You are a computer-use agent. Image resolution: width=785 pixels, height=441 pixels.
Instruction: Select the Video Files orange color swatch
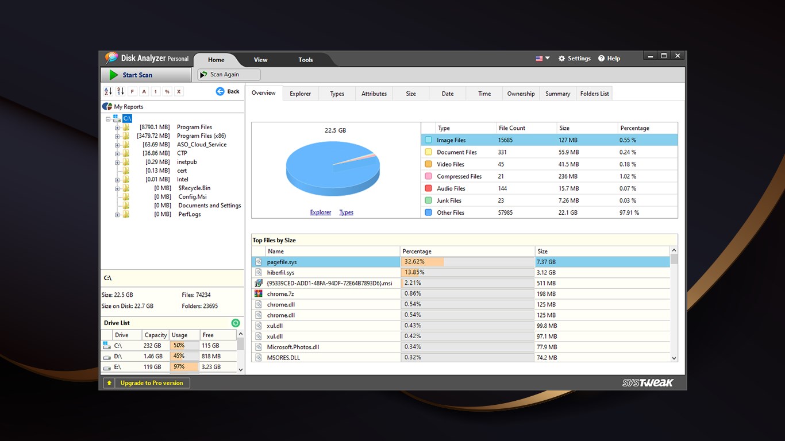(428, 164)
